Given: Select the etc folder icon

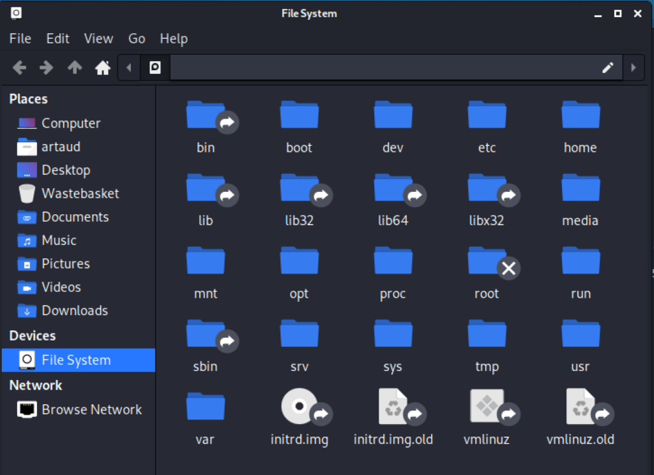Looking at the screenshot, I should pyautogui.click(x=487, y=115).
